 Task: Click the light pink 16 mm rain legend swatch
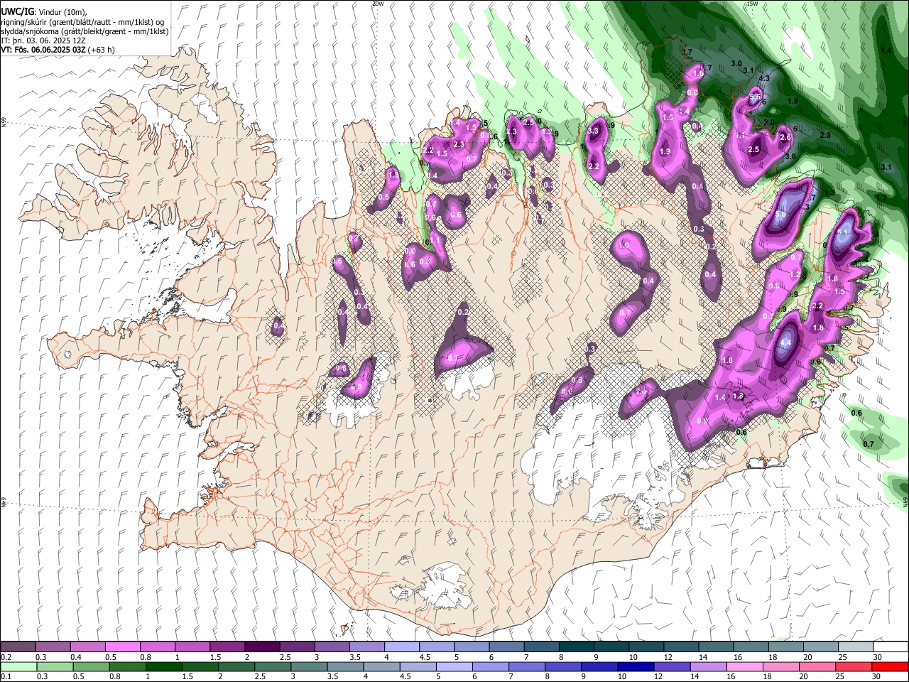click(744, 667)
